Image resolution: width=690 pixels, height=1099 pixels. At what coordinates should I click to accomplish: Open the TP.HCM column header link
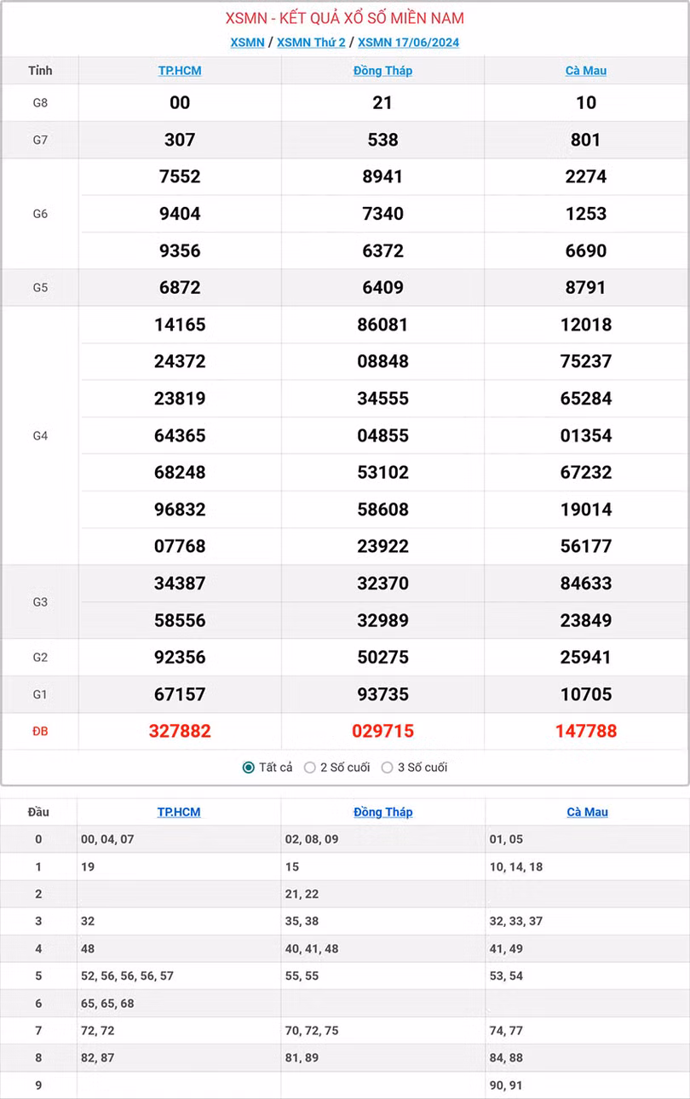click(x=179, y=71)
